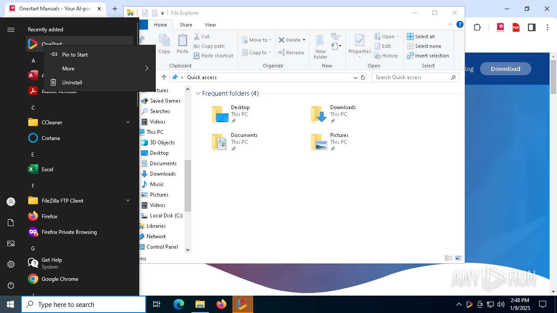557x313 pixels.
Task: Open Properties from the ribbon
Action: pyautogui.click(x=359, y=46)
